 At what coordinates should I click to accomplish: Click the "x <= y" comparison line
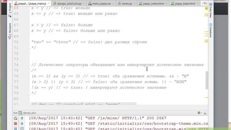[74, 14]
